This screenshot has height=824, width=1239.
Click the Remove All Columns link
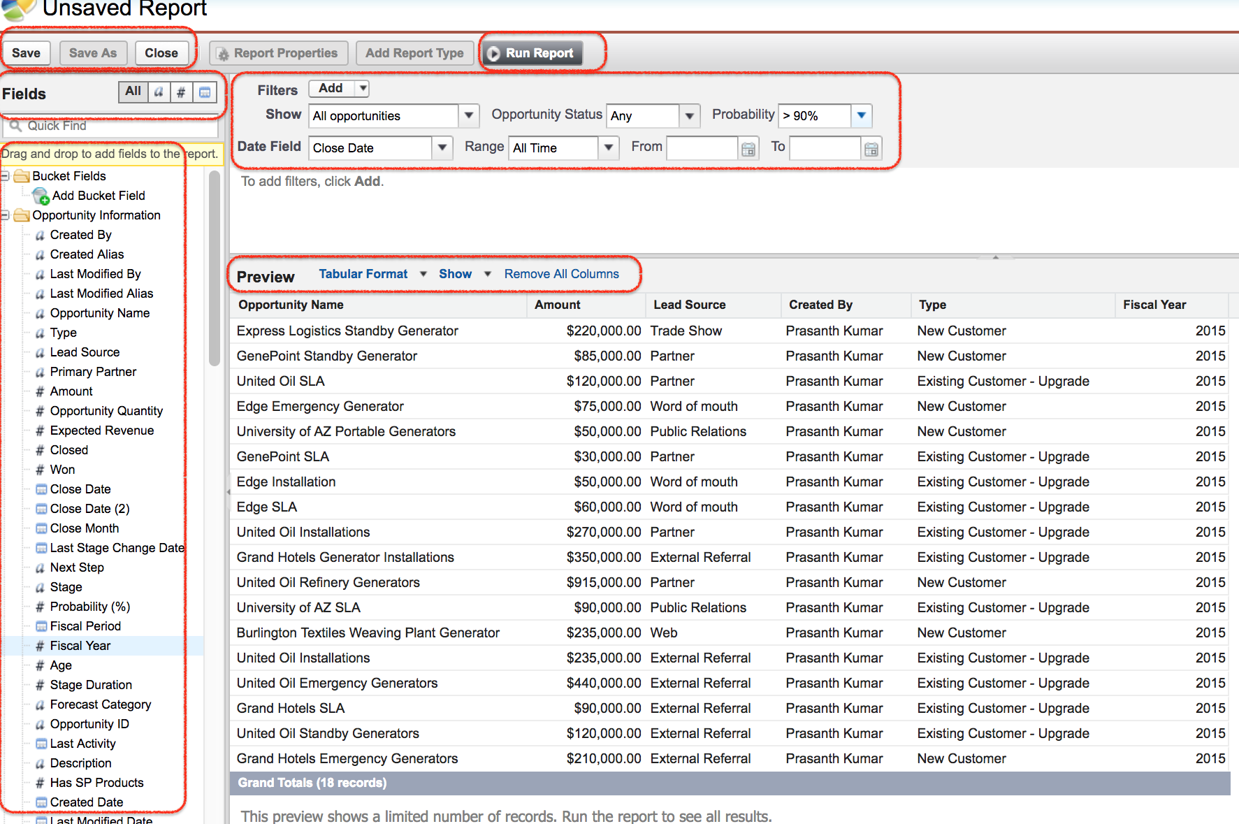[561, 274]
